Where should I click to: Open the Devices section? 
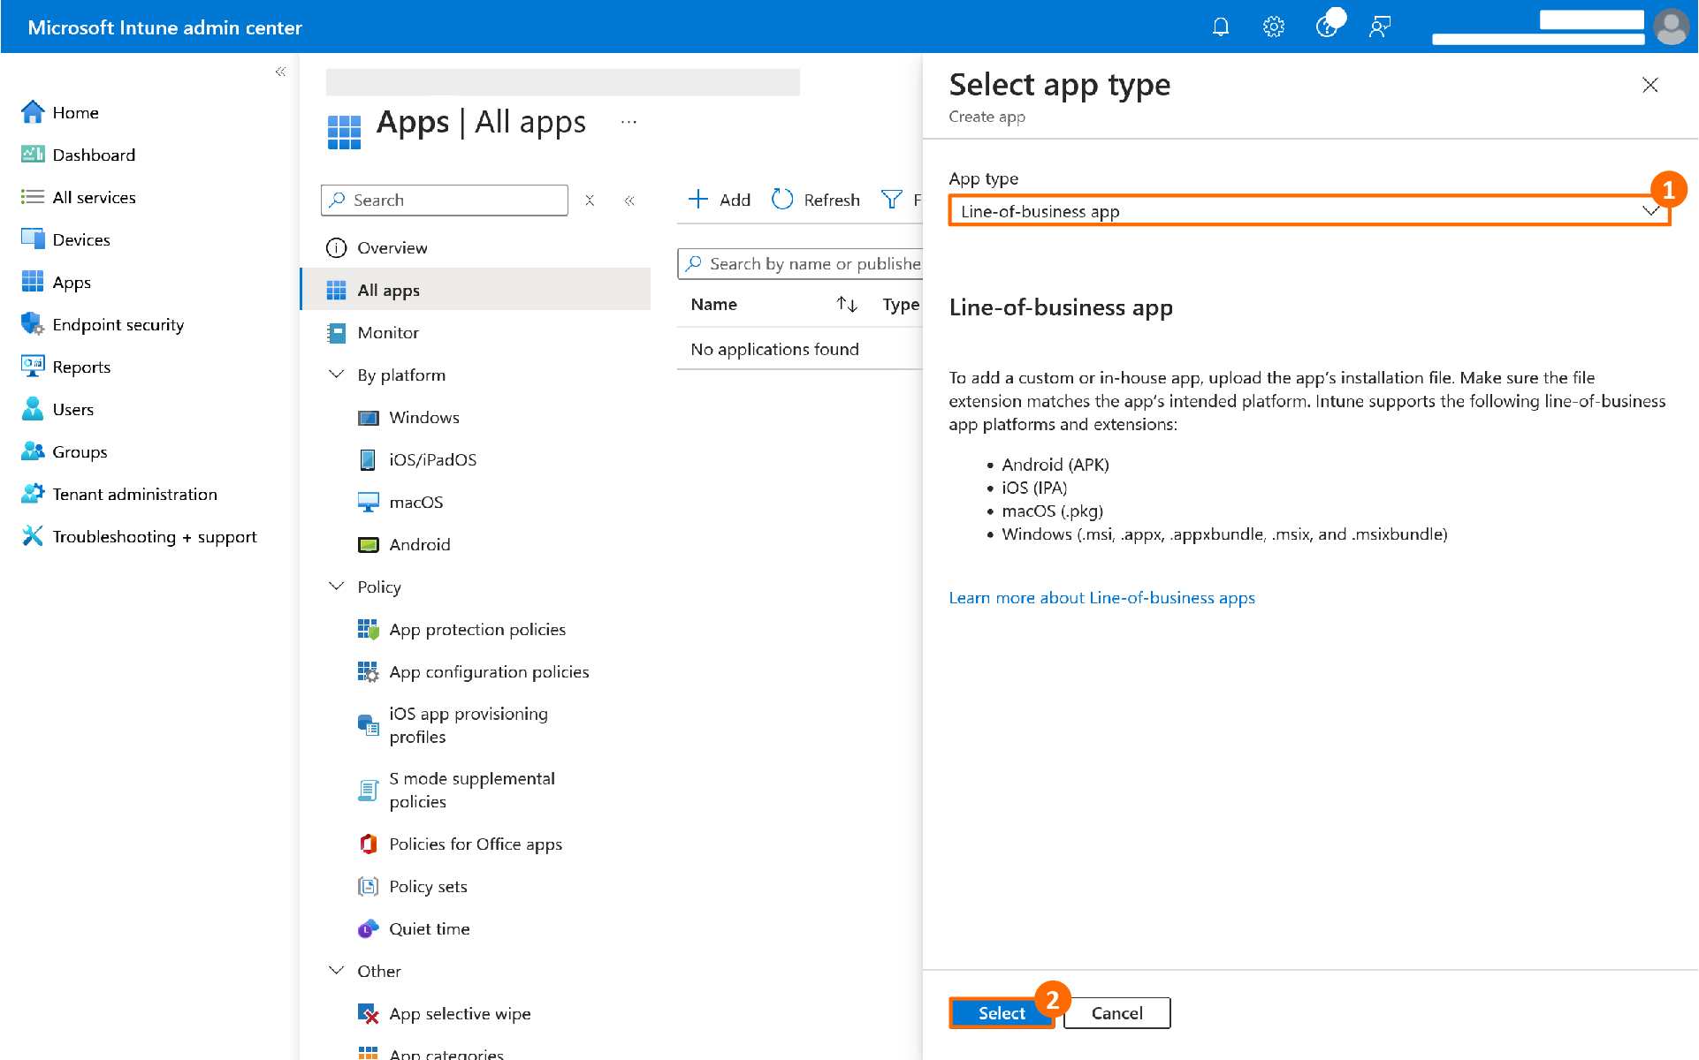pos(81,239)
